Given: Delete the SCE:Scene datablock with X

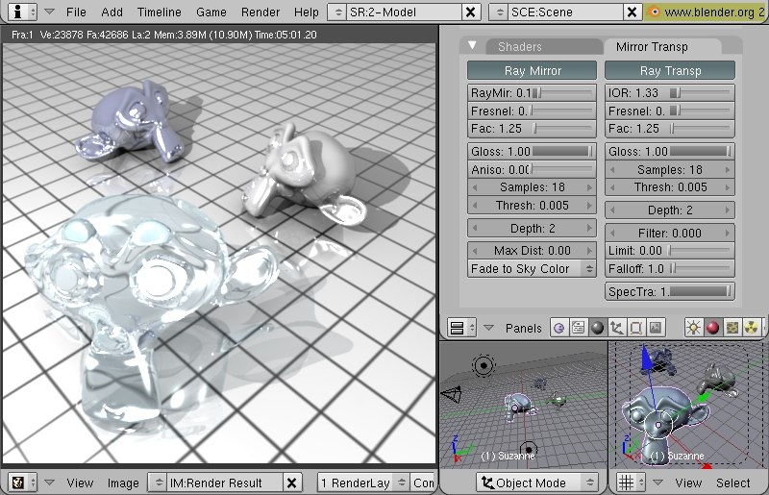Looking at the screenshot, I should click(x=632, y=12).
